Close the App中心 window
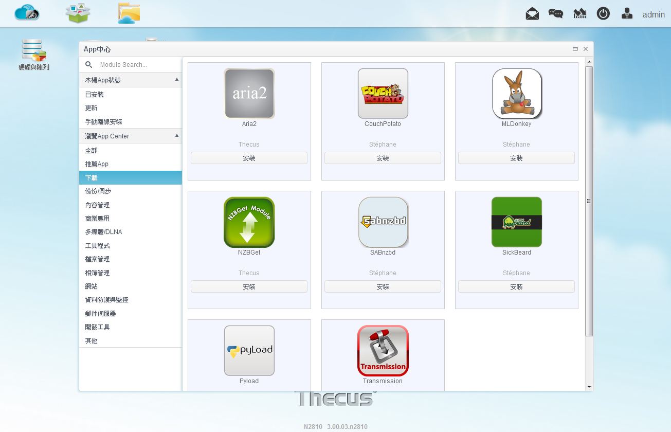671x432 pixels. pos(586,49)
